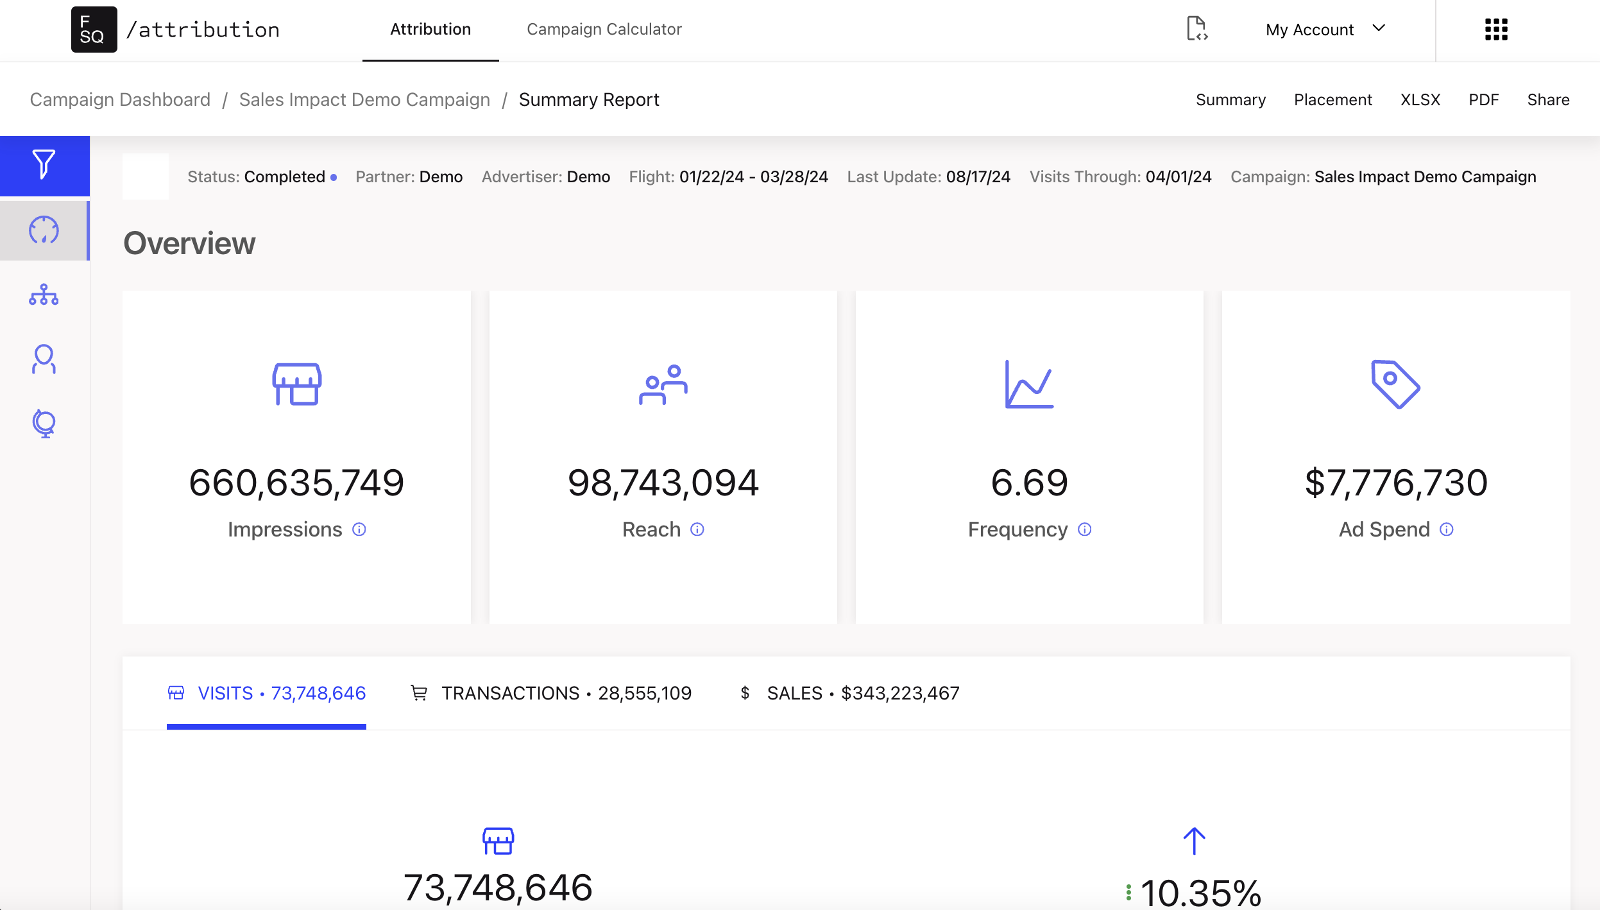This screenshot has height=910, width=1600.
Task: Click the people icon on Reach card
Action: pyautogui.click(x=663, y=384)
